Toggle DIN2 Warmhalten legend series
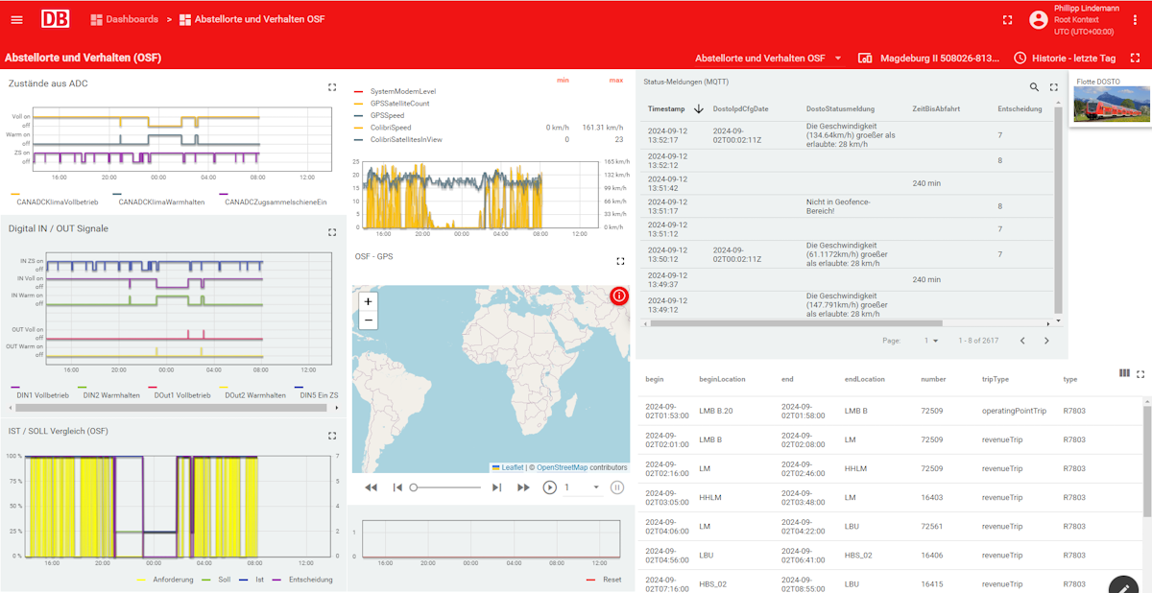 click(x=108, y=394)
